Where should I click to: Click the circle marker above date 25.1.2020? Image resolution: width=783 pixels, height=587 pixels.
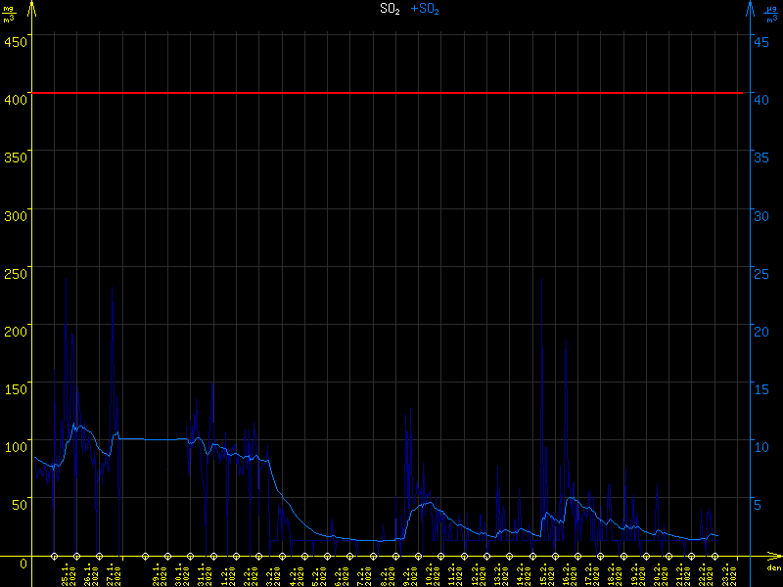[x=54, y=557]
